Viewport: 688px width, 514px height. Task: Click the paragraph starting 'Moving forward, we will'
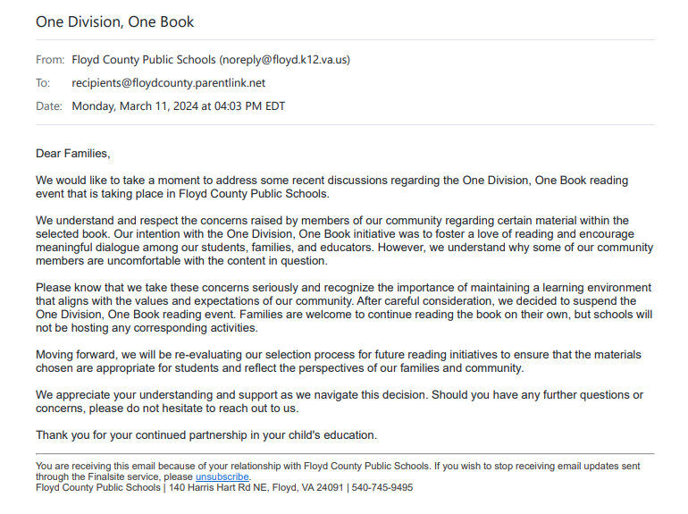339,361
